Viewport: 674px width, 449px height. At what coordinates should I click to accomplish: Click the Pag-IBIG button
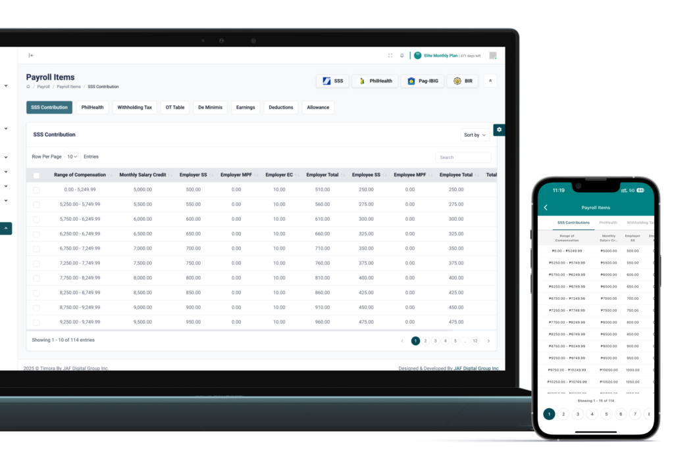(421, 81)
